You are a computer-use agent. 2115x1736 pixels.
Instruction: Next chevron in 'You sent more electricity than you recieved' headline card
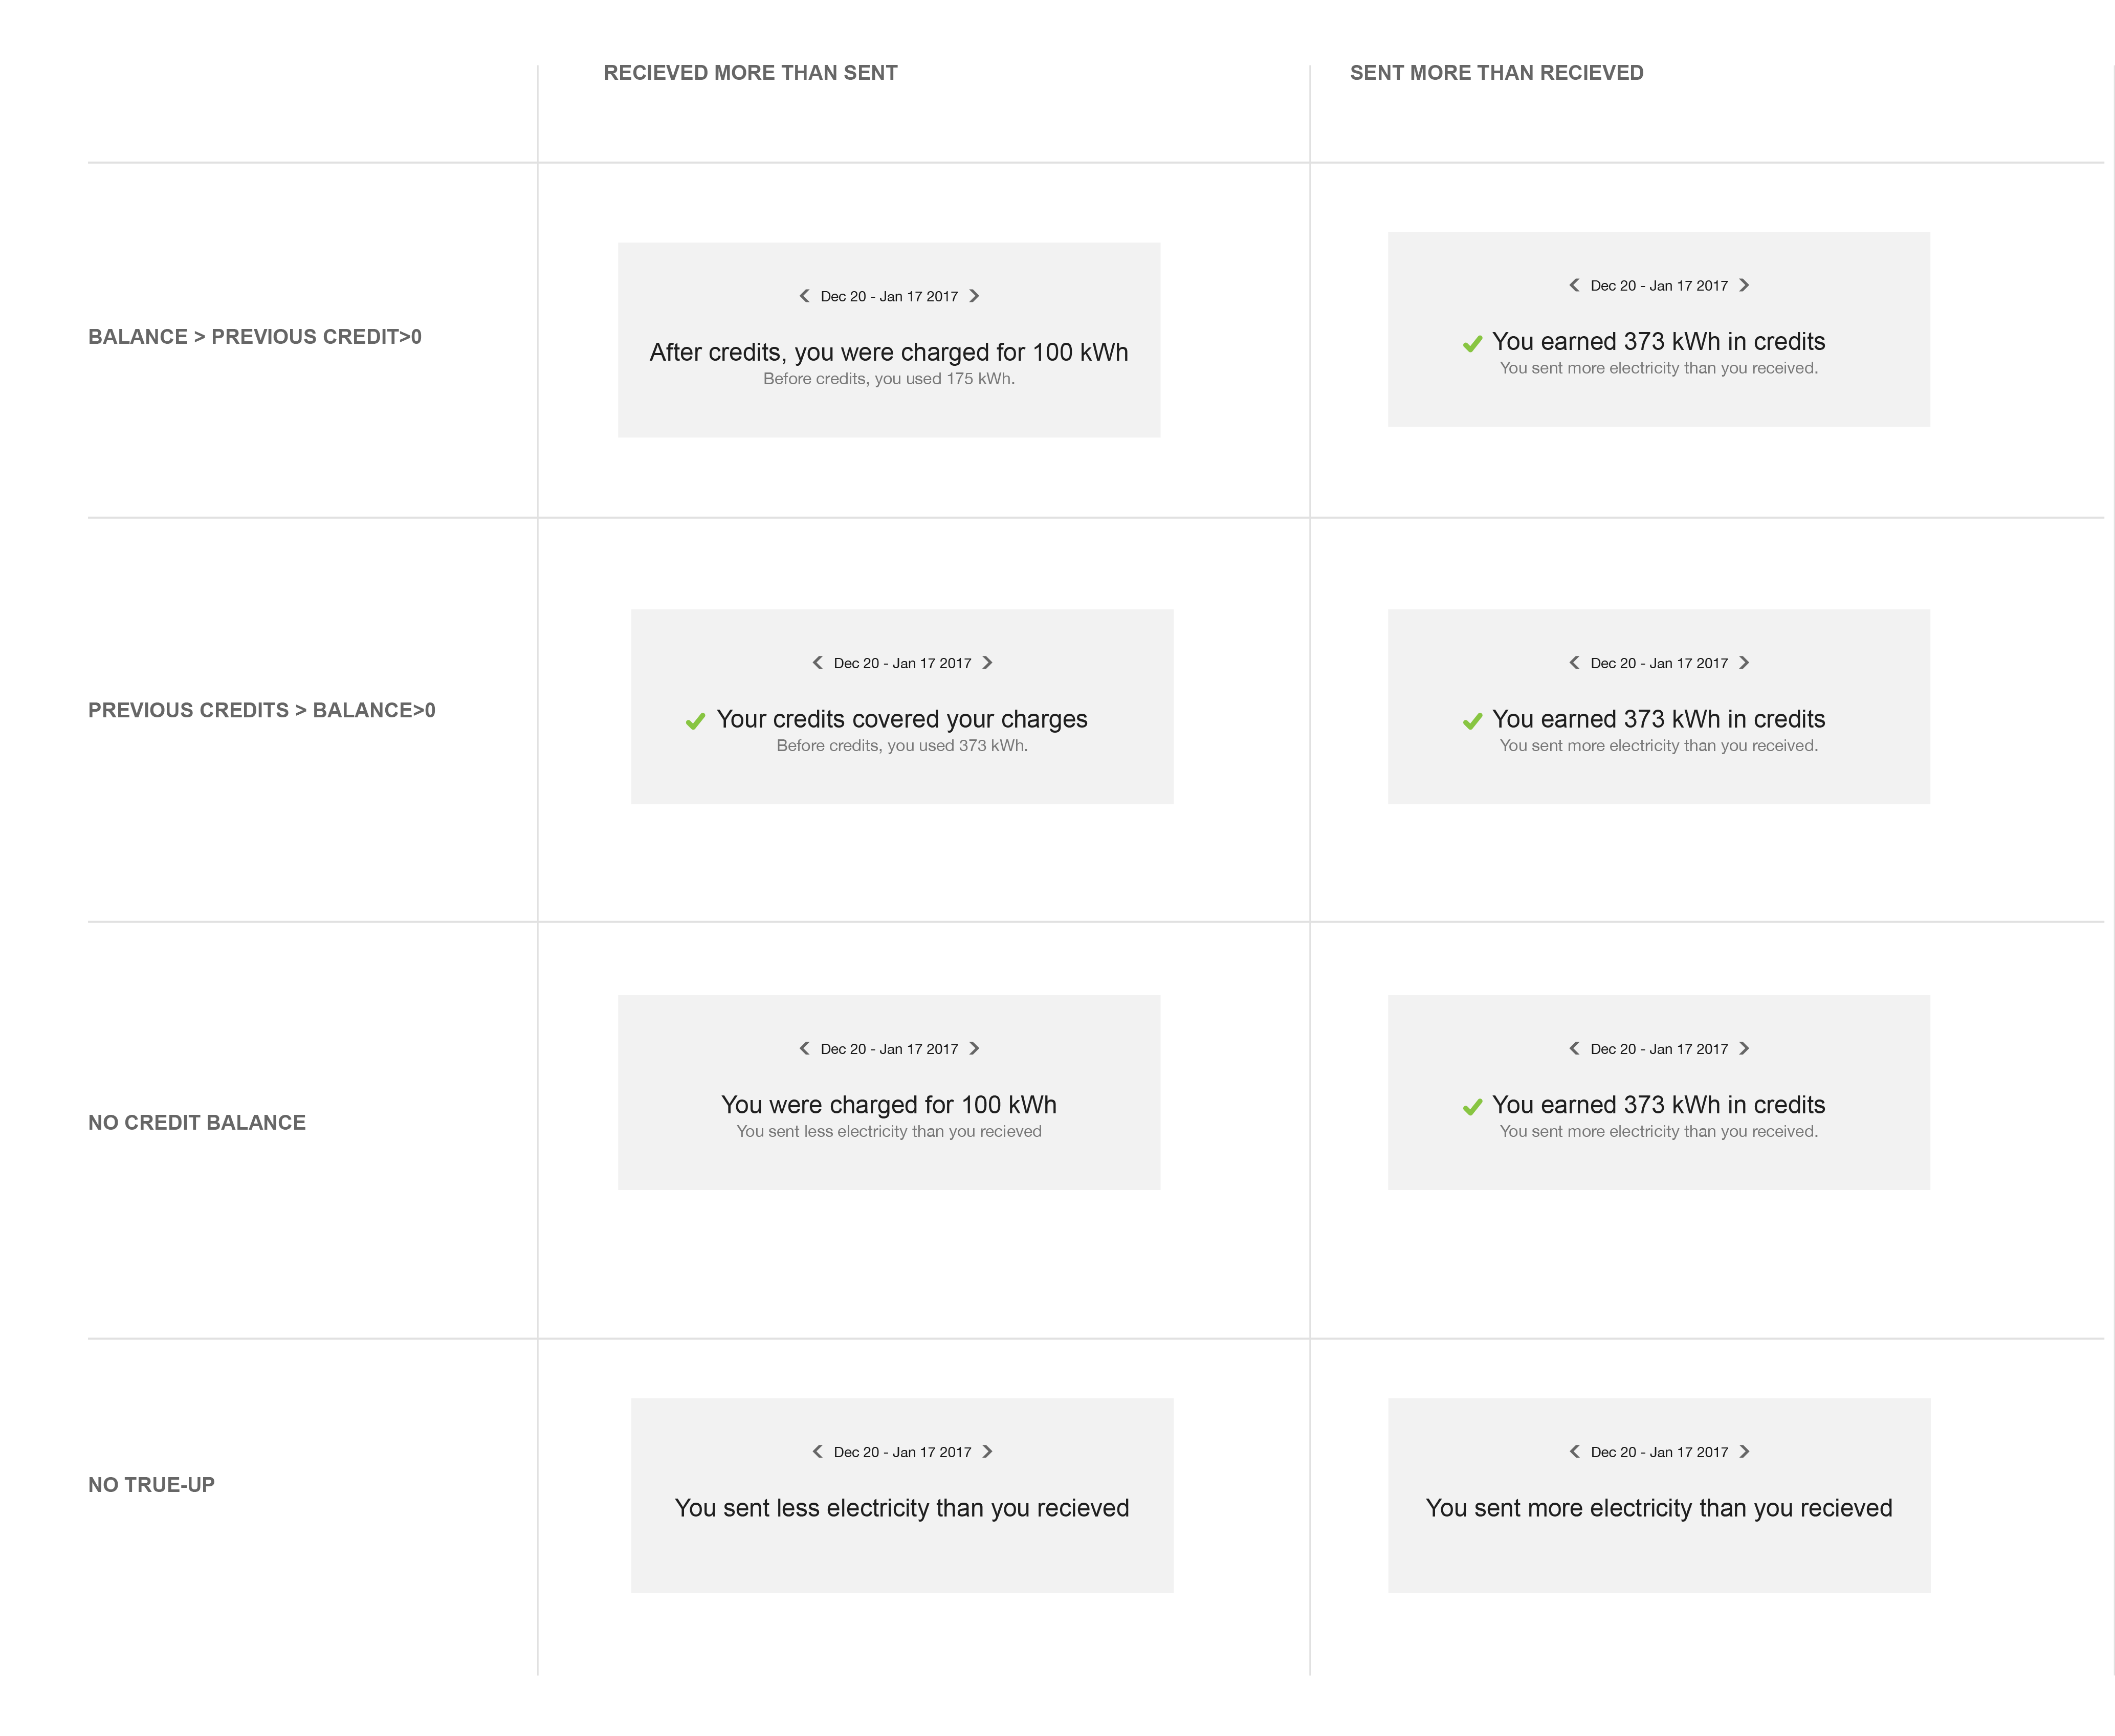pyautogui.click(x=1744, y=1451)
